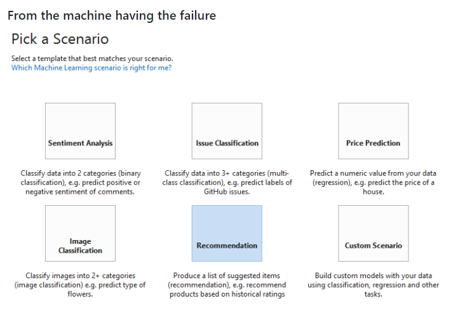The height and width of the screenshot is (315, 465).
Task: Click the 'Sentiment Analysis' label text
Action: click(x=80, y=144)
